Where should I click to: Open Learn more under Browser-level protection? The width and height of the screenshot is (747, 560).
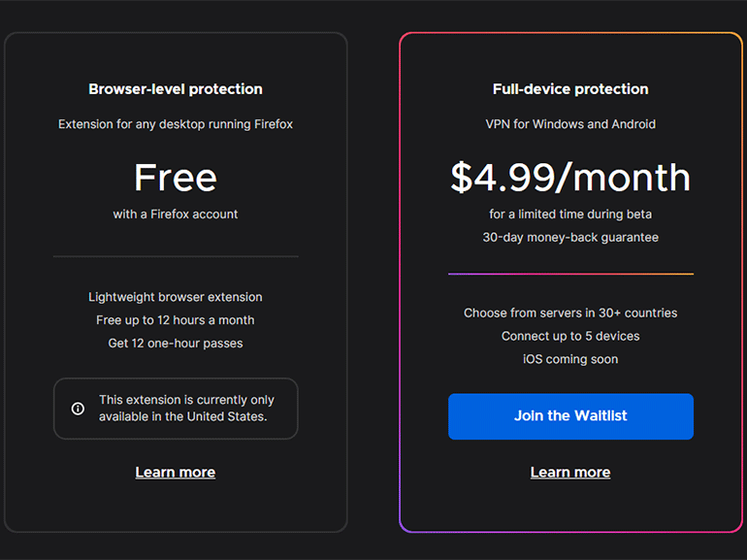click(x=176, y=472)
